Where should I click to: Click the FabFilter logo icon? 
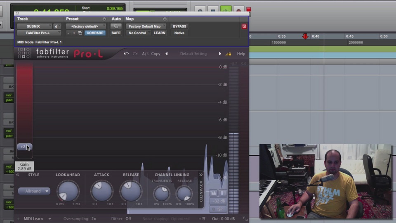point(24,53)
